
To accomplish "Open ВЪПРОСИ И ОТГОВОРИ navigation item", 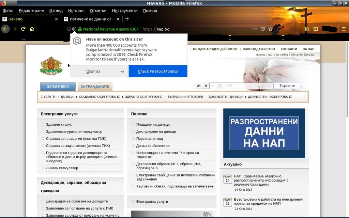I will [x=185, y=97].
